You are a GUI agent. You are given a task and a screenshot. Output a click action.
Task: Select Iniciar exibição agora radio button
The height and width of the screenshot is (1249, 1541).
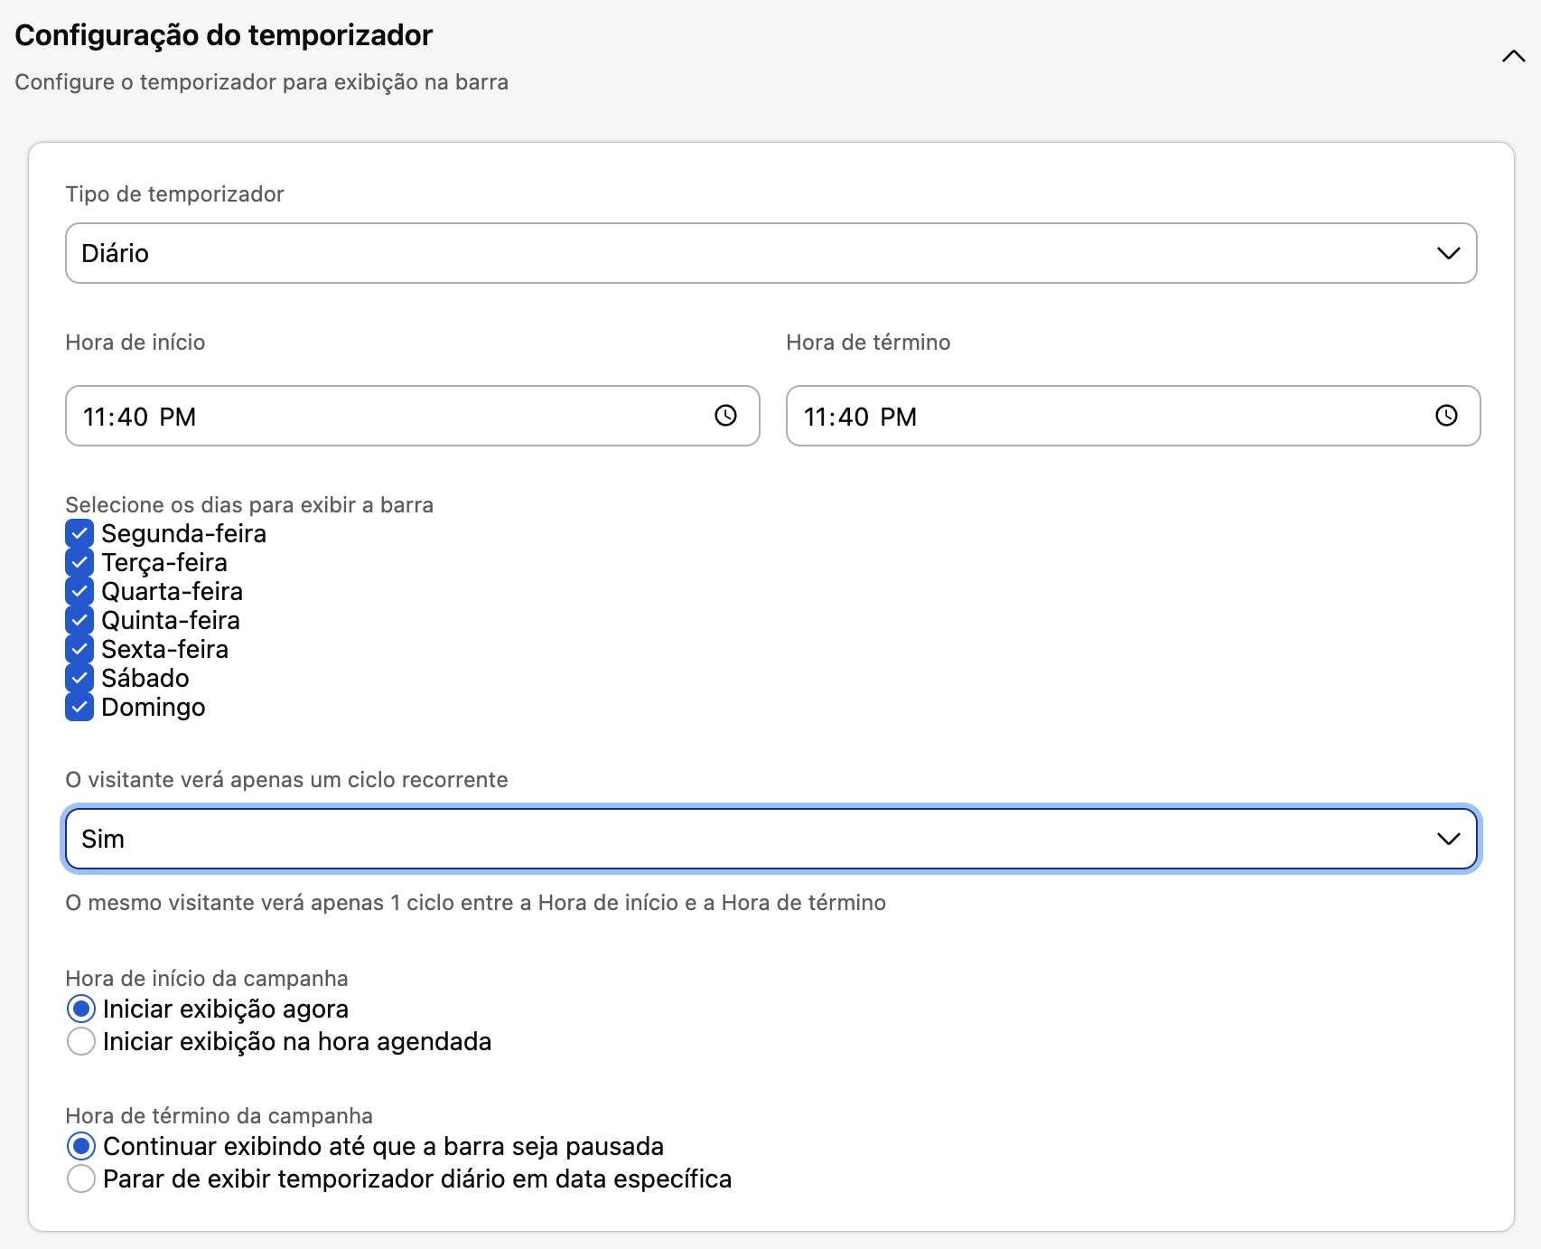coord(81,1009)
